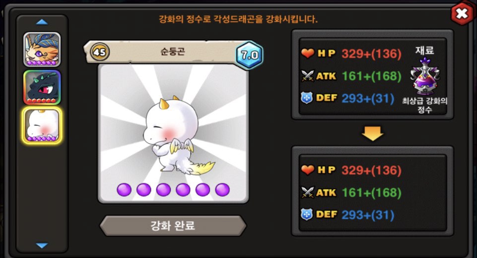The image size is (477, 258).
Task: Click the crossed swords icon in bottom panel
Action: [x=307, y=193]
